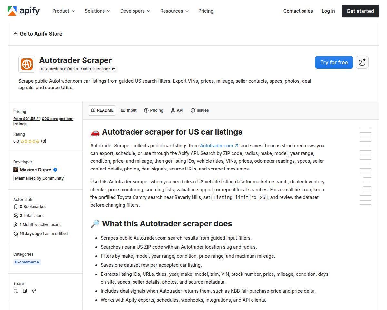Viewport: 387px width, 310px height.
Task: Click '16 days ago Last modified' text
Action: pos(44,234)
